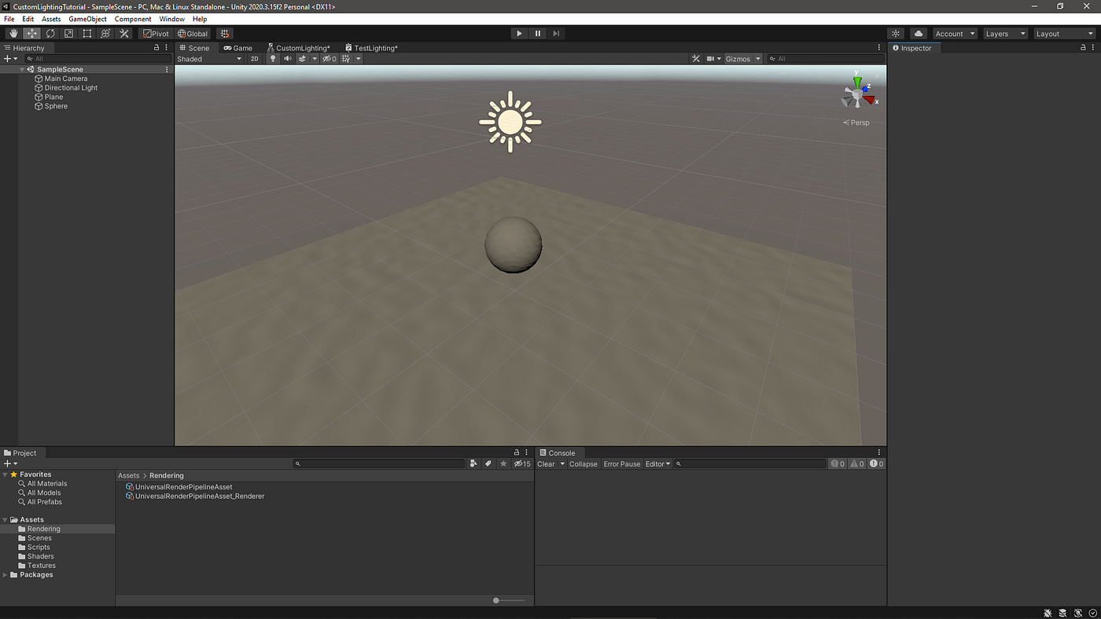The image size is (1101, 619).
Task: Click the scene orientation gizmo
Action: (858, 92)
